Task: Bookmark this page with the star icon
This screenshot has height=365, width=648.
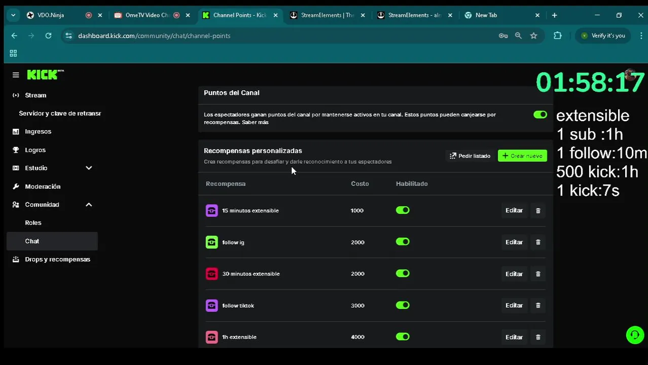Action: coord(533,35)
